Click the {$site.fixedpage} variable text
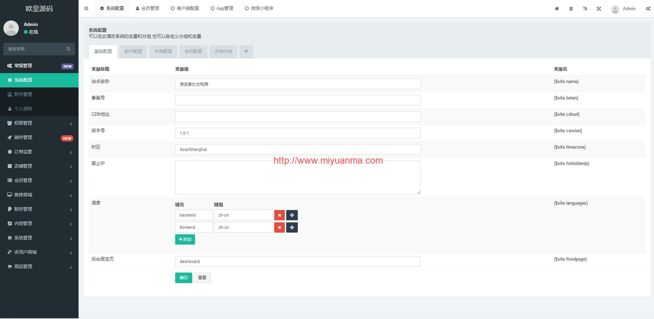This screenshot has height=319, width=654. pyautogui.click(x=570, y=259)
